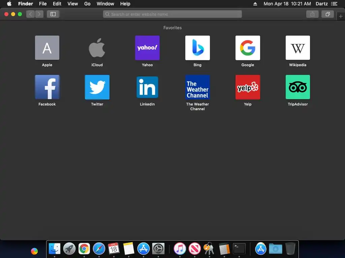Open the Twitter favorite

coord(97,87)
